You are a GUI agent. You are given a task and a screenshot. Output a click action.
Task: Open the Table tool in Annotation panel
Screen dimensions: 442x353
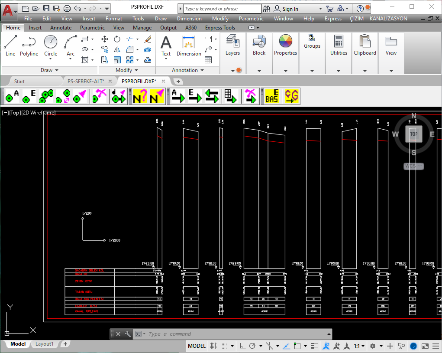pyautogui.click(x=208, y=60)
